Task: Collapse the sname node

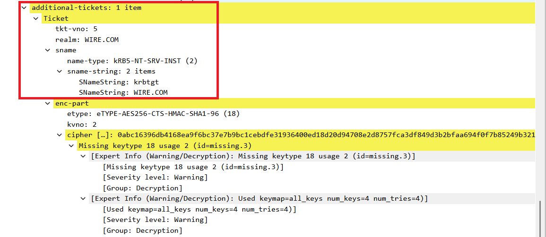Action: coord(47,50)
